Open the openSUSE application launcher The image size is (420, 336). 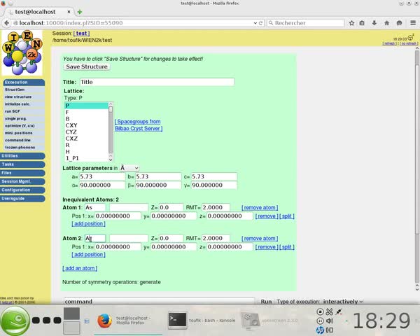pyautogui.click(x=15, y=321)
